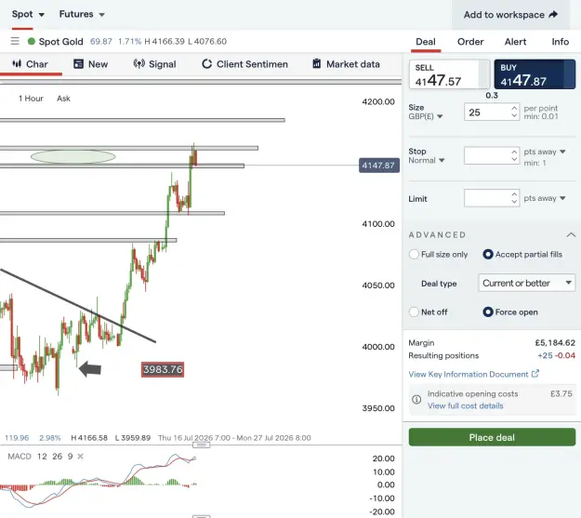Click the Ask price type label
The height and width of the screenshot is (518, 581).
point(63,99)
